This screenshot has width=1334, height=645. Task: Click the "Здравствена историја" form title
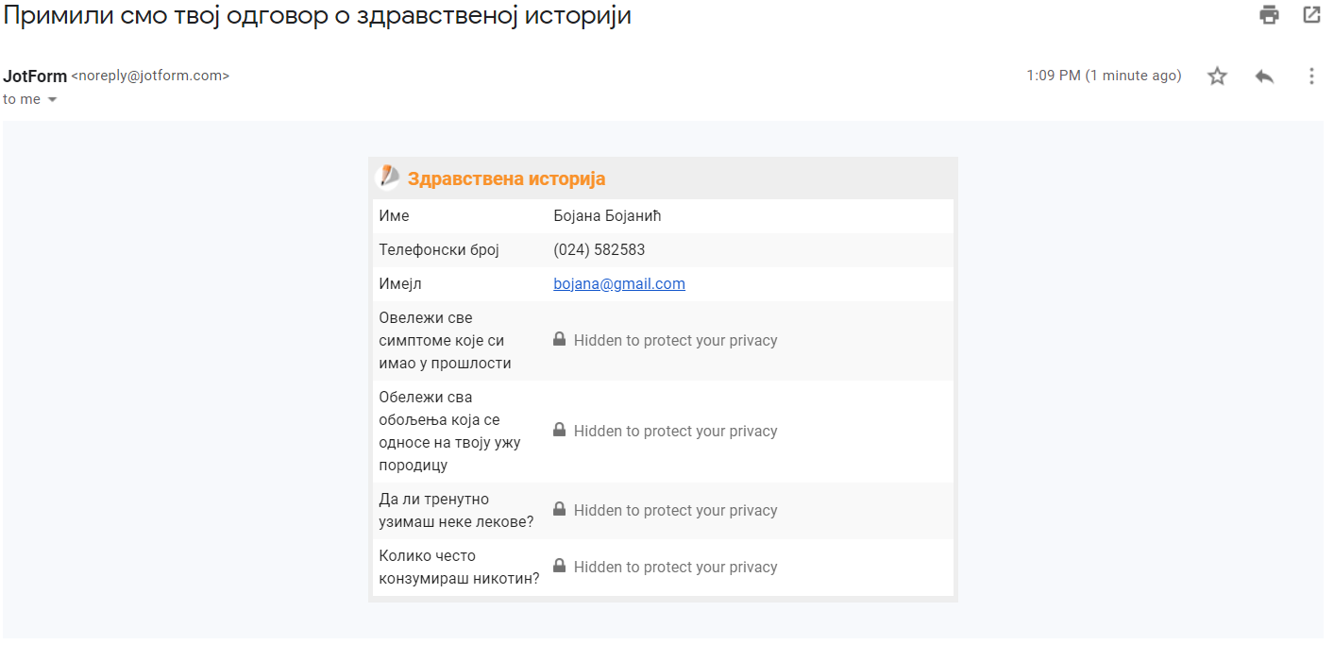[506, 178]
